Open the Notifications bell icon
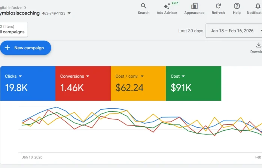 [x=258, y=6]
